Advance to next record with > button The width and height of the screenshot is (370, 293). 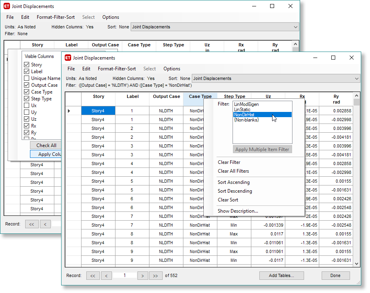coord(143,275)
